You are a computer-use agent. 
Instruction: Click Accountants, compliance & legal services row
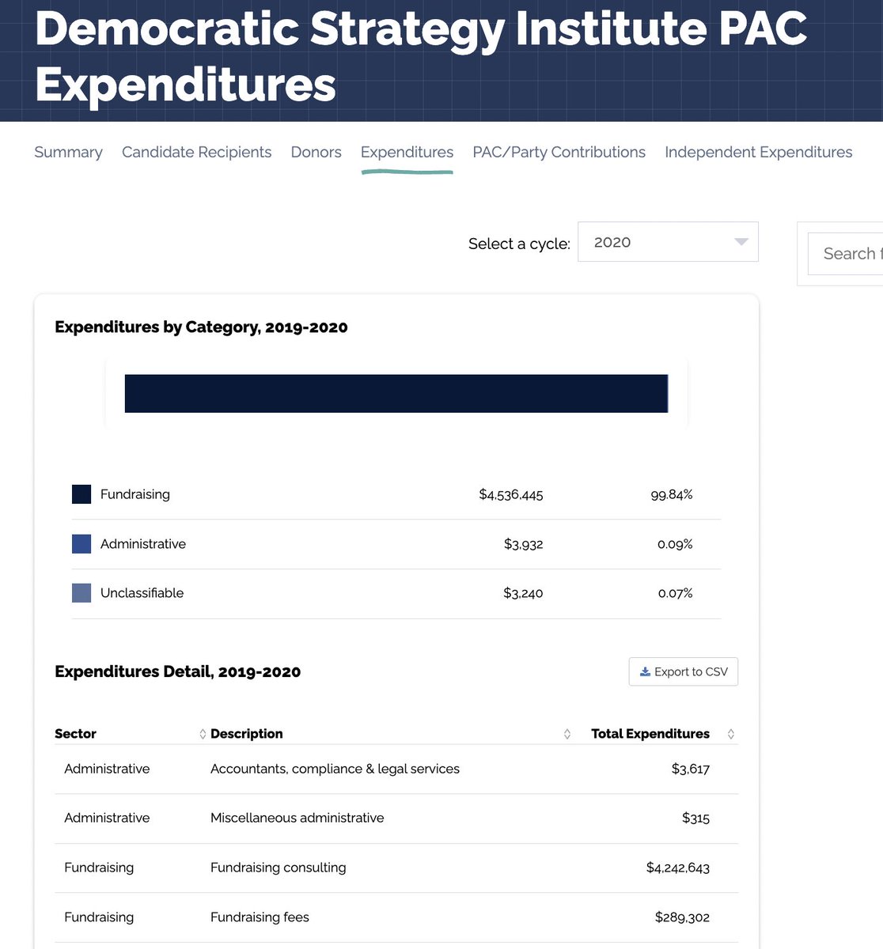(396, 769)
